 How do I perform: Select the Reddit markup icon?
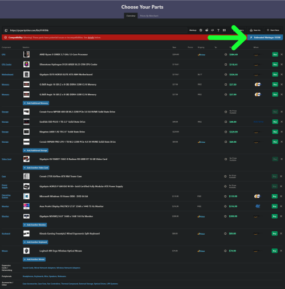(x=207, y=30)
